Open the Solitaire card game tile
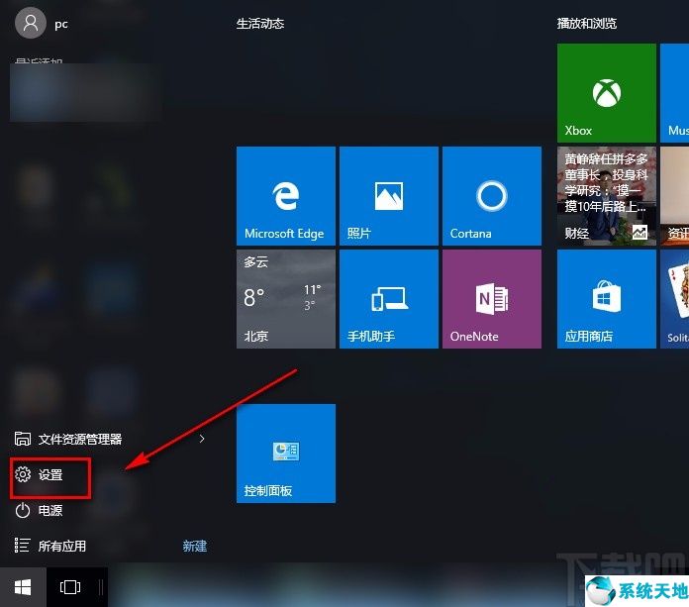689x607 pixels. click(x=674, y=299)
